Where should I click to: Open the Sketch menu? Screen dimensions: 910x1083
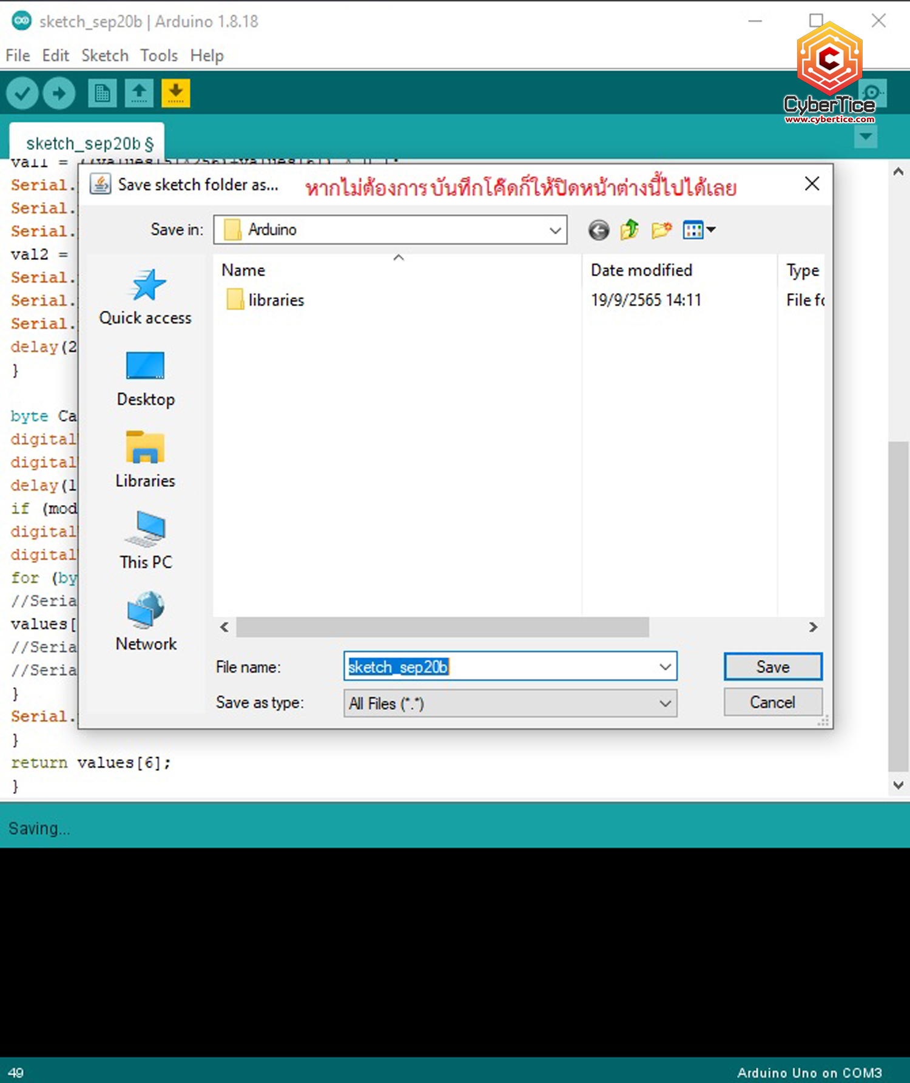tap(104, 55)
